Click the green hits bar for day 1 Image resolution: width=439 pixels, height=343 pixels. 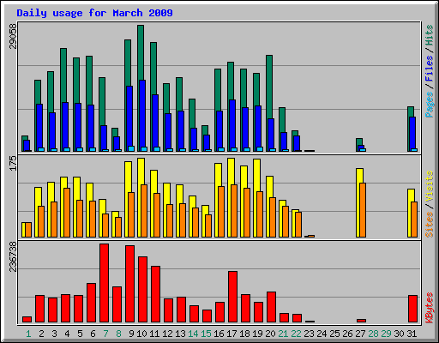coord(25,138)
